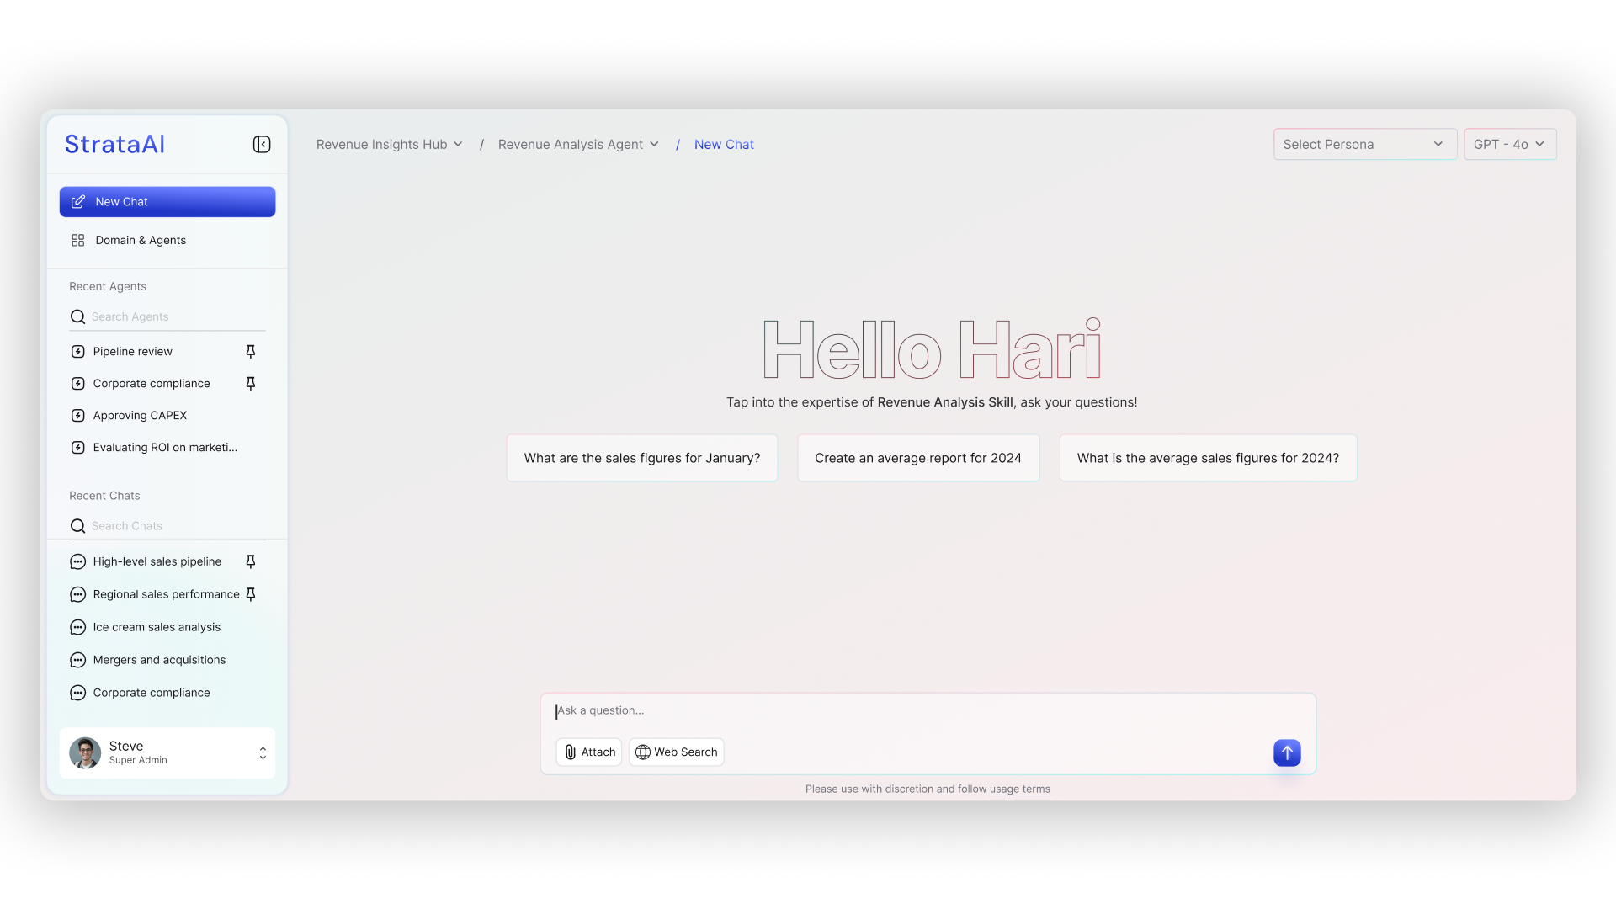
Task: Click the Search Agents magnifier icon
Action: [77, 316]
